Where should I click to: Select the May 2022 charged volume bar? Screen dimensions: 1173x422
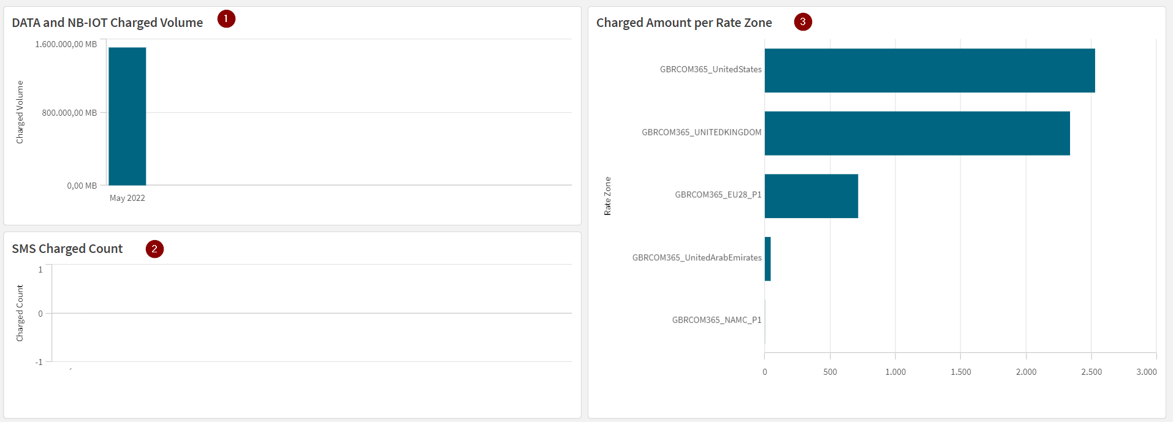127,116
